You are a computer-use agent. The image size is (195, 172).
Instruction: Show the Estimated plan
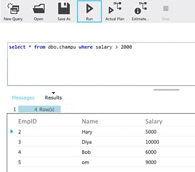click(x=140, y=12)
